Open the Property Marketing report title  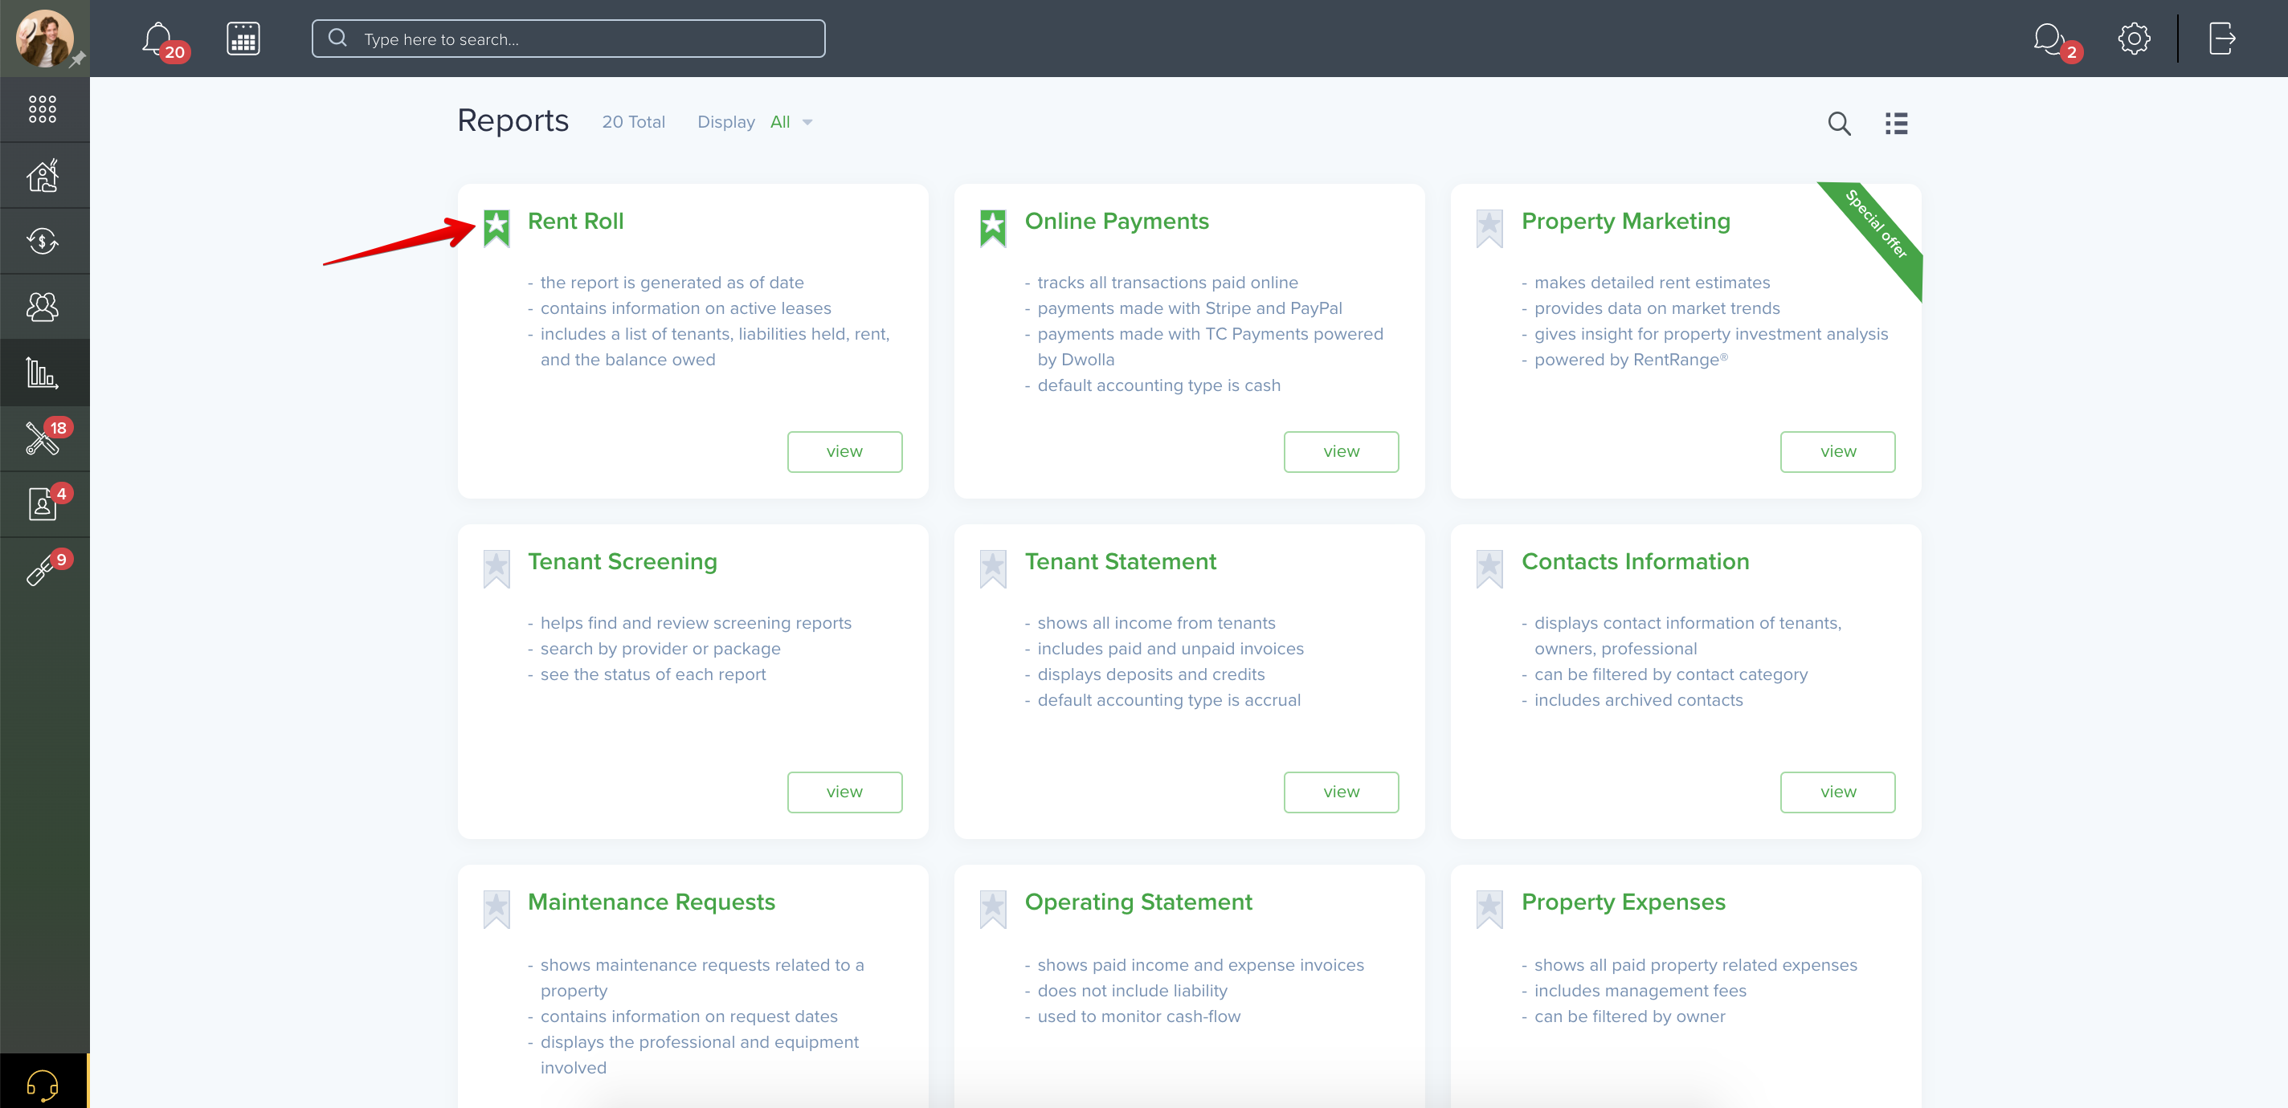(x=1625, y=221)
